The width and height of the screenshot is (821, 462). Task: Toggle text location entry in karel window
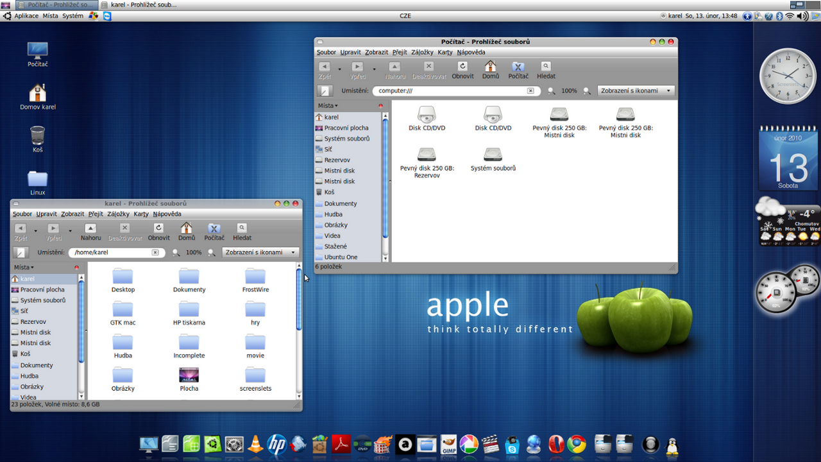point(21,253)
